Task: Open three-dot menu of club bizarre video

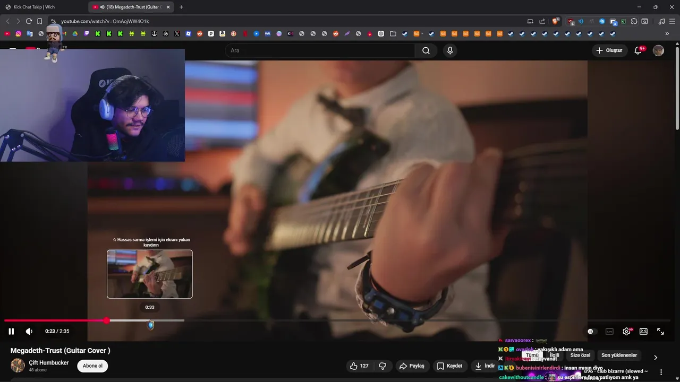Action: tap(661, 372)
